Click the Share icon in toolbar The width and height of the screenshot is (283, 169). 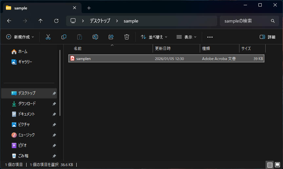click(x=111, y=37)
